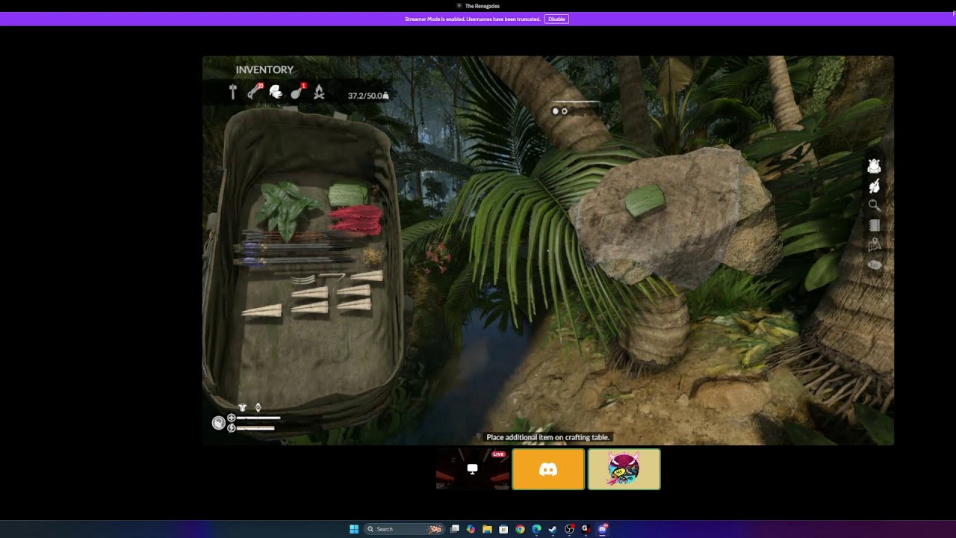Disable streamer mode via Disable button
Image resolution: width=956 pixels, height=538 pixels.
click(556, 19)
